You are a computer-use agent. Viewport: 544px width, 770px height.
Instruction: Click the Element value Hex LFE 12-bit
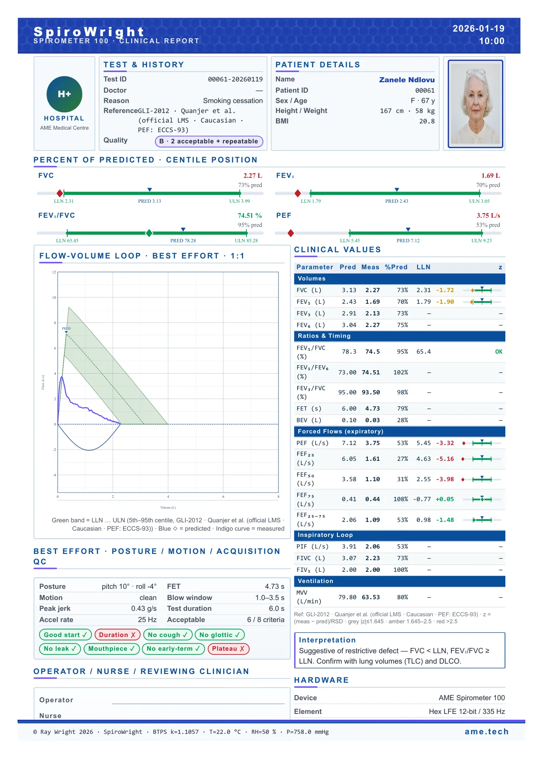point(467,712)
